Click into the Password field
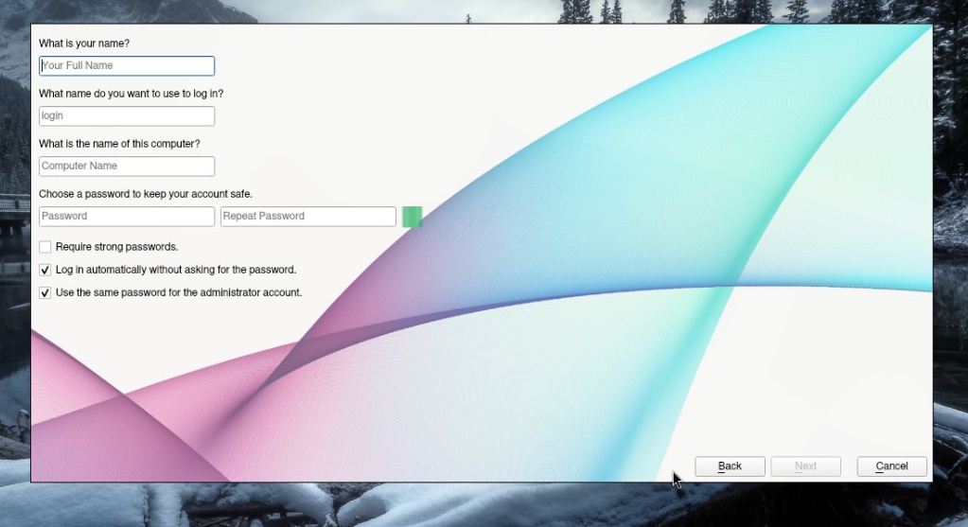968x527 pixels. pos(127,217)
